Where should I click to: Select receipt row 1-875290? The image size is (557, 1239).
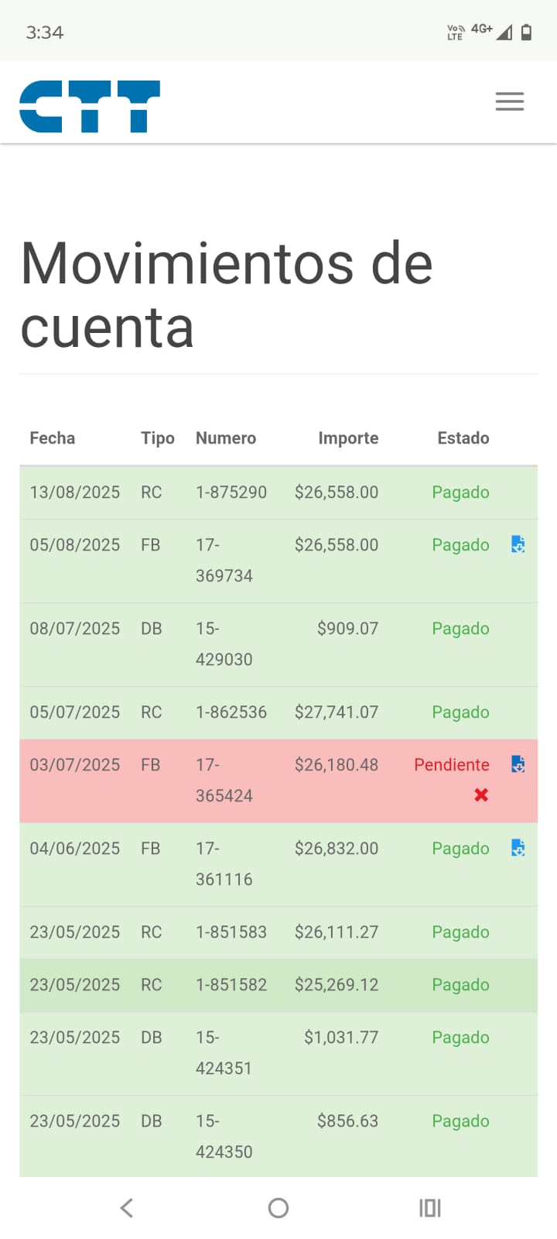[x=231, y=493]
